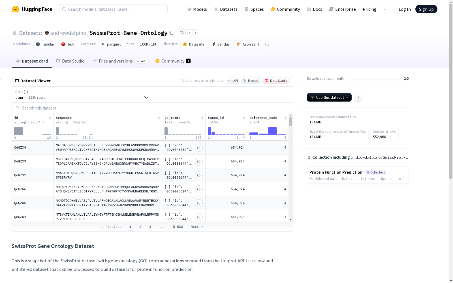The height and width of the screenshot is (283, 453).
Task: Expand JSON for go_terms in row Q6GZW5
Action: click(199, 203)
